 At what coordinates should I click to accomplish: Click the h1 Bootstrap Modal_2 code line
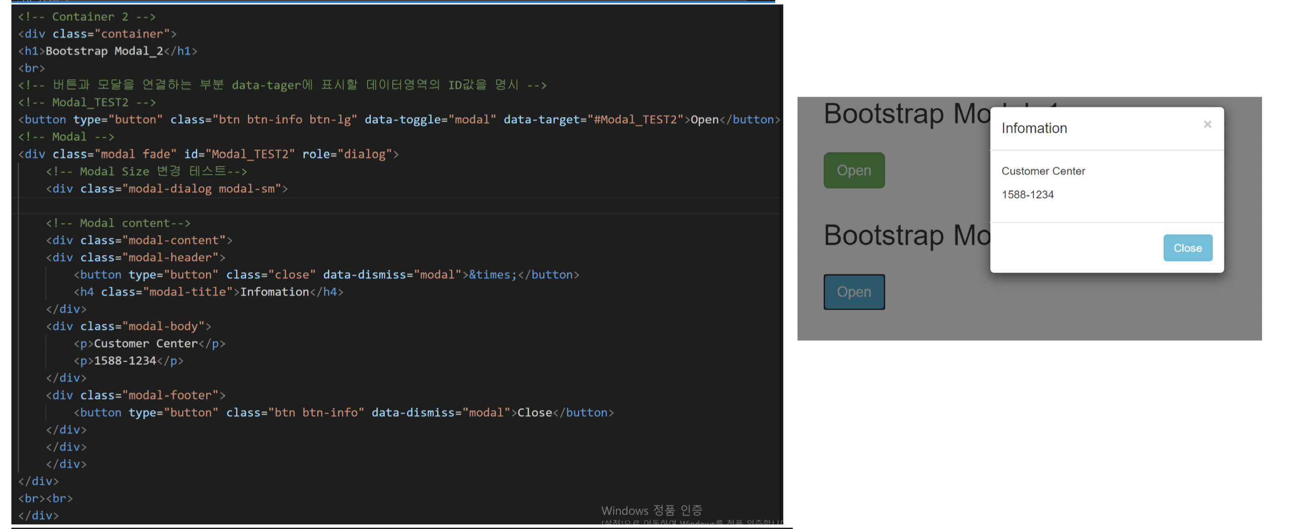pos(107,51)
